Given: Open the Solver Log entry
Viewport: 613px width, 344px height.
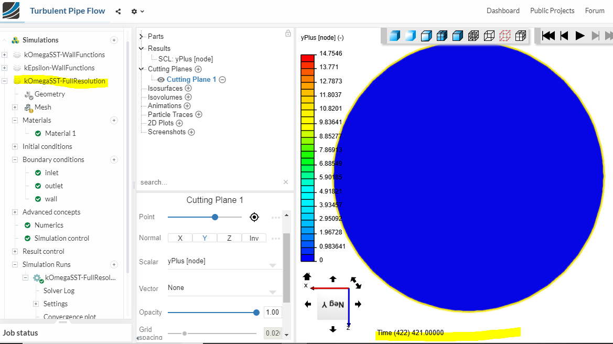Looking at the screenshot, I should (x=59, y=291).
